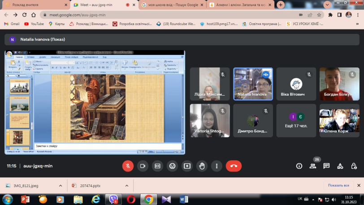Viewport: 364px width, 205px height.
Task: Show hidden tray icons arrow
Action: tap(313, 200)
